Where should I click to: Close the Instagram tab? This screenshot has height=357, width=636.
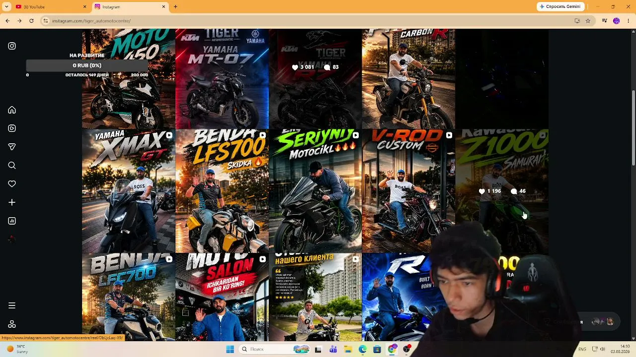[163, 7]
